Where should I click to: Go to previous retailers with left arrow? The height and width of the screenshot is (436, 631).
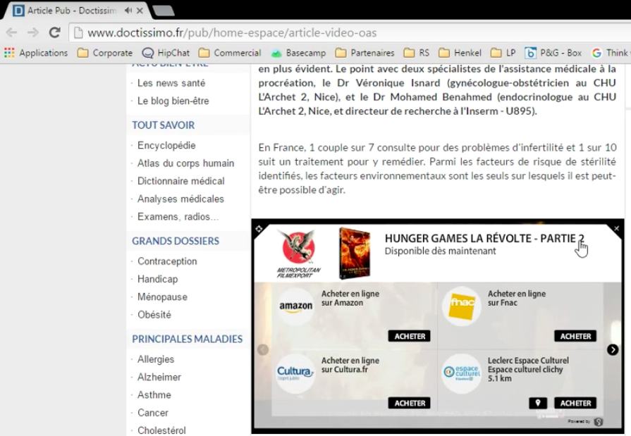pyautogui.click(x=263, y=350)
